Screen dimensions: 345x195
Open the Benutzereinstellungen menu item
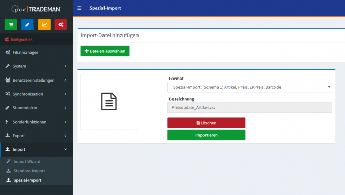point(36,80)
